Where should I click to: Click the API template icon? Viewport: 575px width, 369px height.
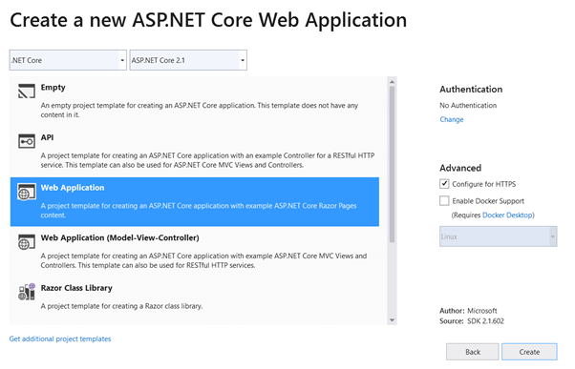click(27, 141)
